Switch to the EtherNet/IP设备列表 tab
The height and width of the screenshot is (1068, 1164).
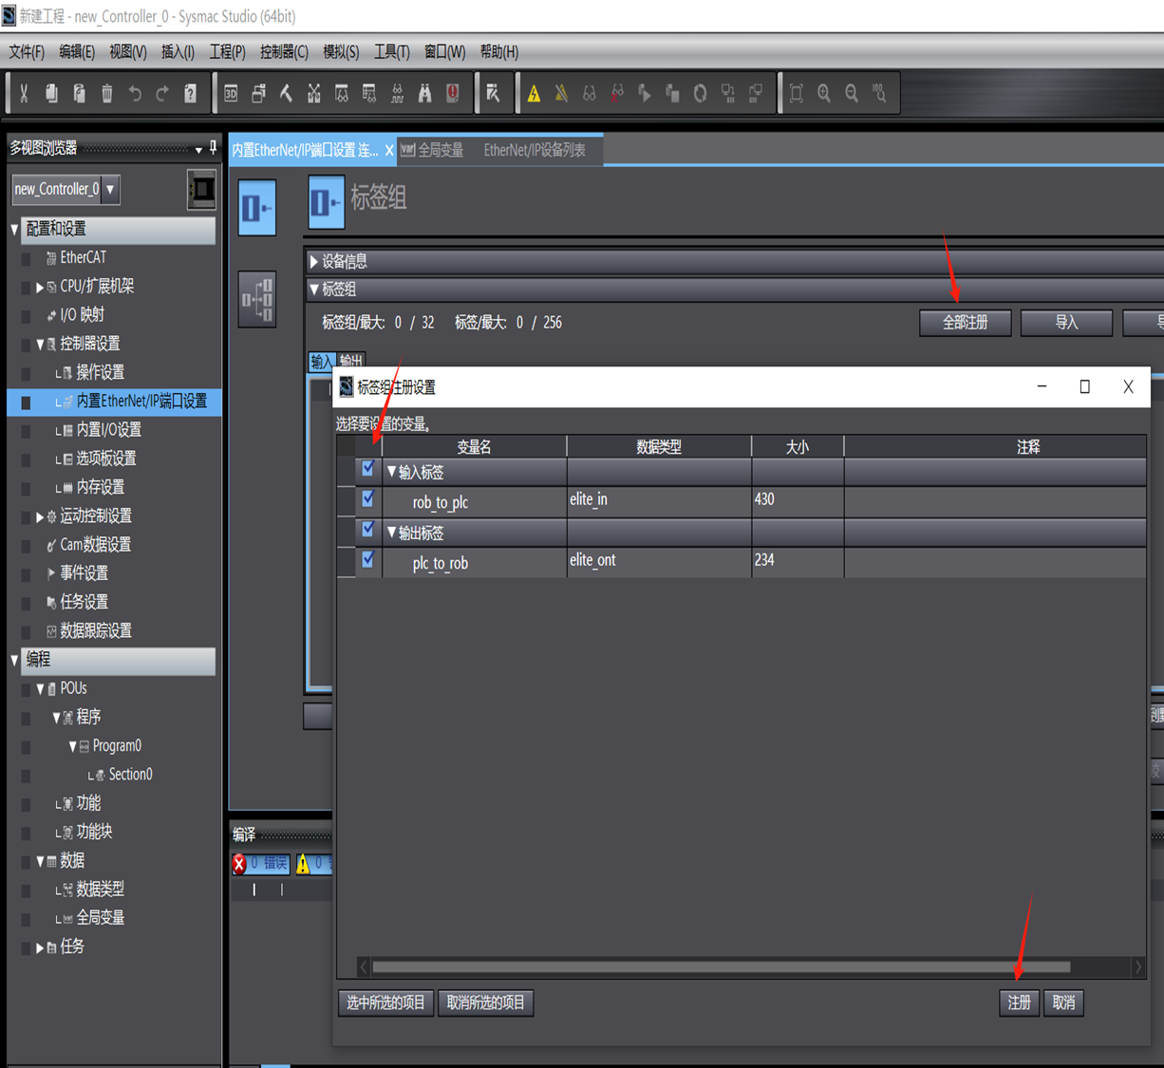coord(534,150)
